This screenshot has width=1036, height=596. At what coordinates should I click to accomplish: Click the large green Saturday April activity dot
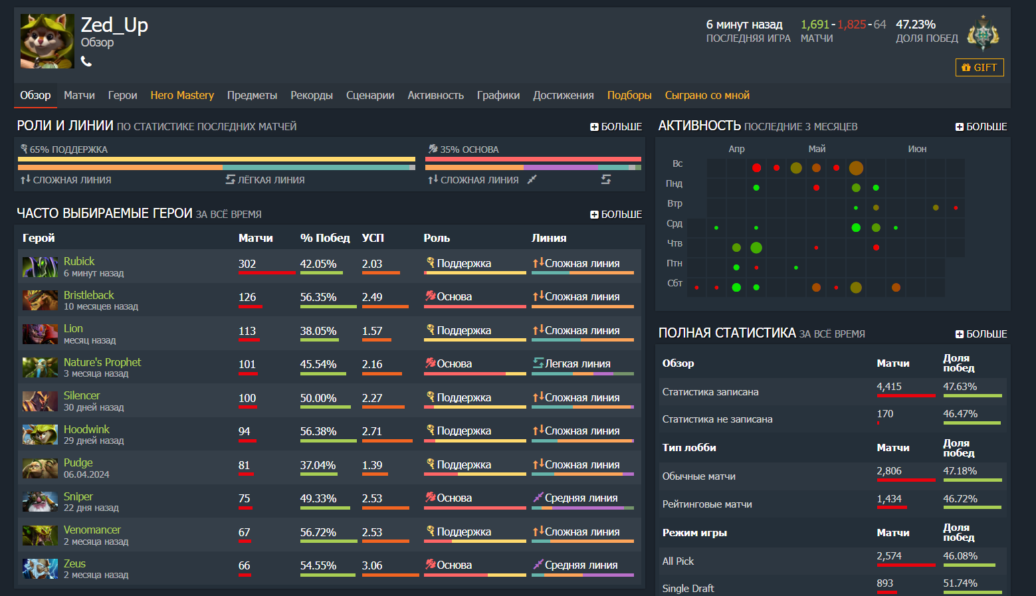(736, 287)
